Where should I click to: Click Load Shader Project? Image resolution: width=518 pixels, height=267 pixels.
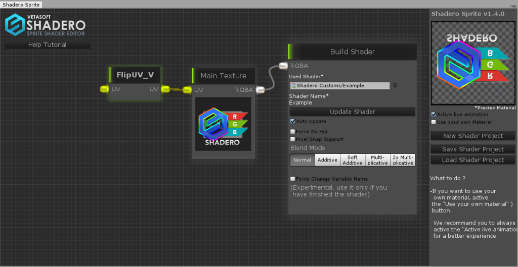click(x=473, y=160)
